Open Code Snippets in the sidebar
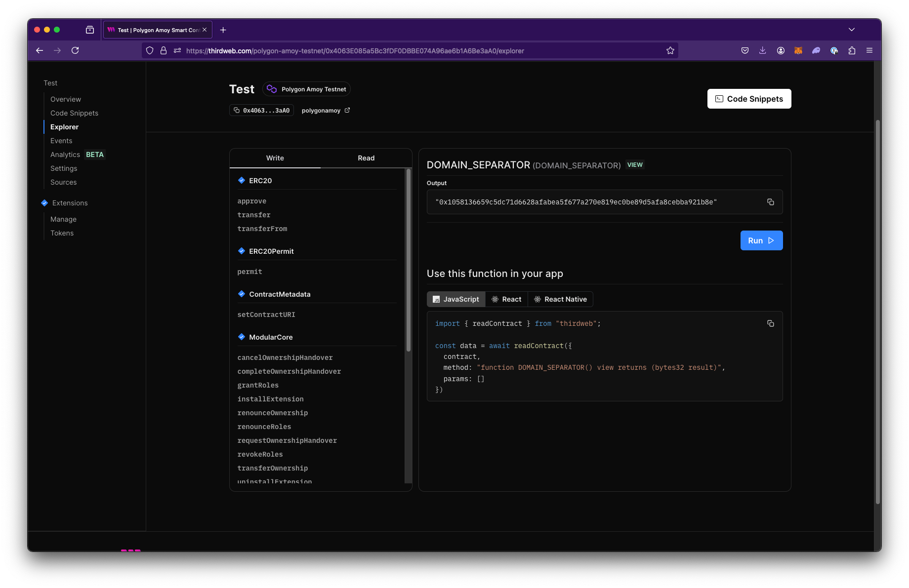Image resolution: width=909 pixels, height=588 pixels. [74, 113]
